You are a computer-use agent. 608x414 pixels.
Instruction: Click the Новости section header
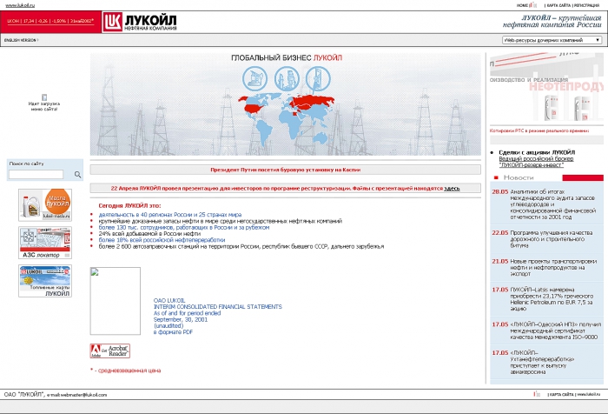[519, 177]
